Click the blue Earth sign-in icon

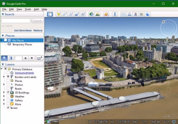(147, 14)
